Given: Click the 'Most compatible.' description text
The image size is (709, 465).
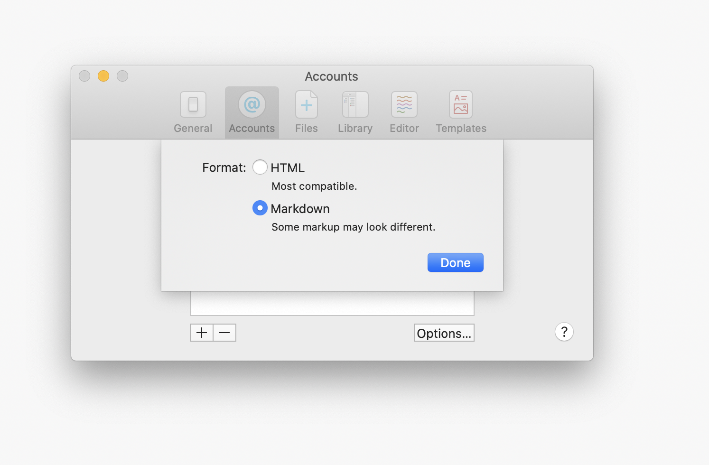Looking at the screenshot, I should pyautogui.click(x=314, y=186).
